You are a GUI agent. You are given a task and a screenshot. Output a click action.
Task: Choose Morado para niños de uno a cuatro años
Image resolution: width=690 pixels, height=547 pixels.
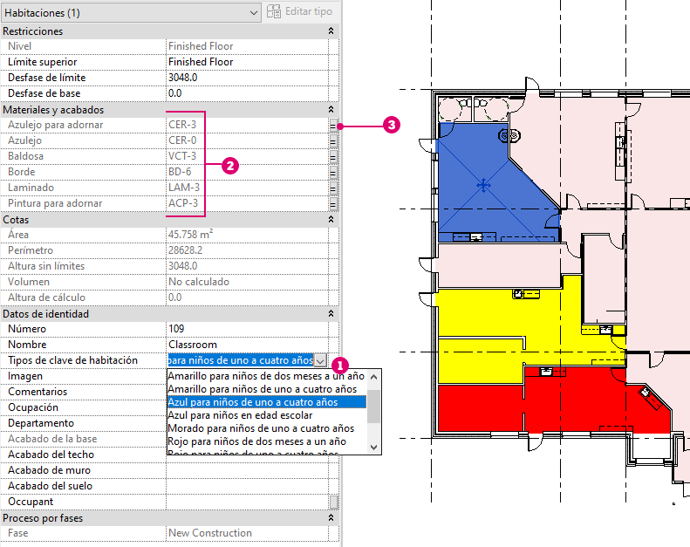click(x=266, y=428)
